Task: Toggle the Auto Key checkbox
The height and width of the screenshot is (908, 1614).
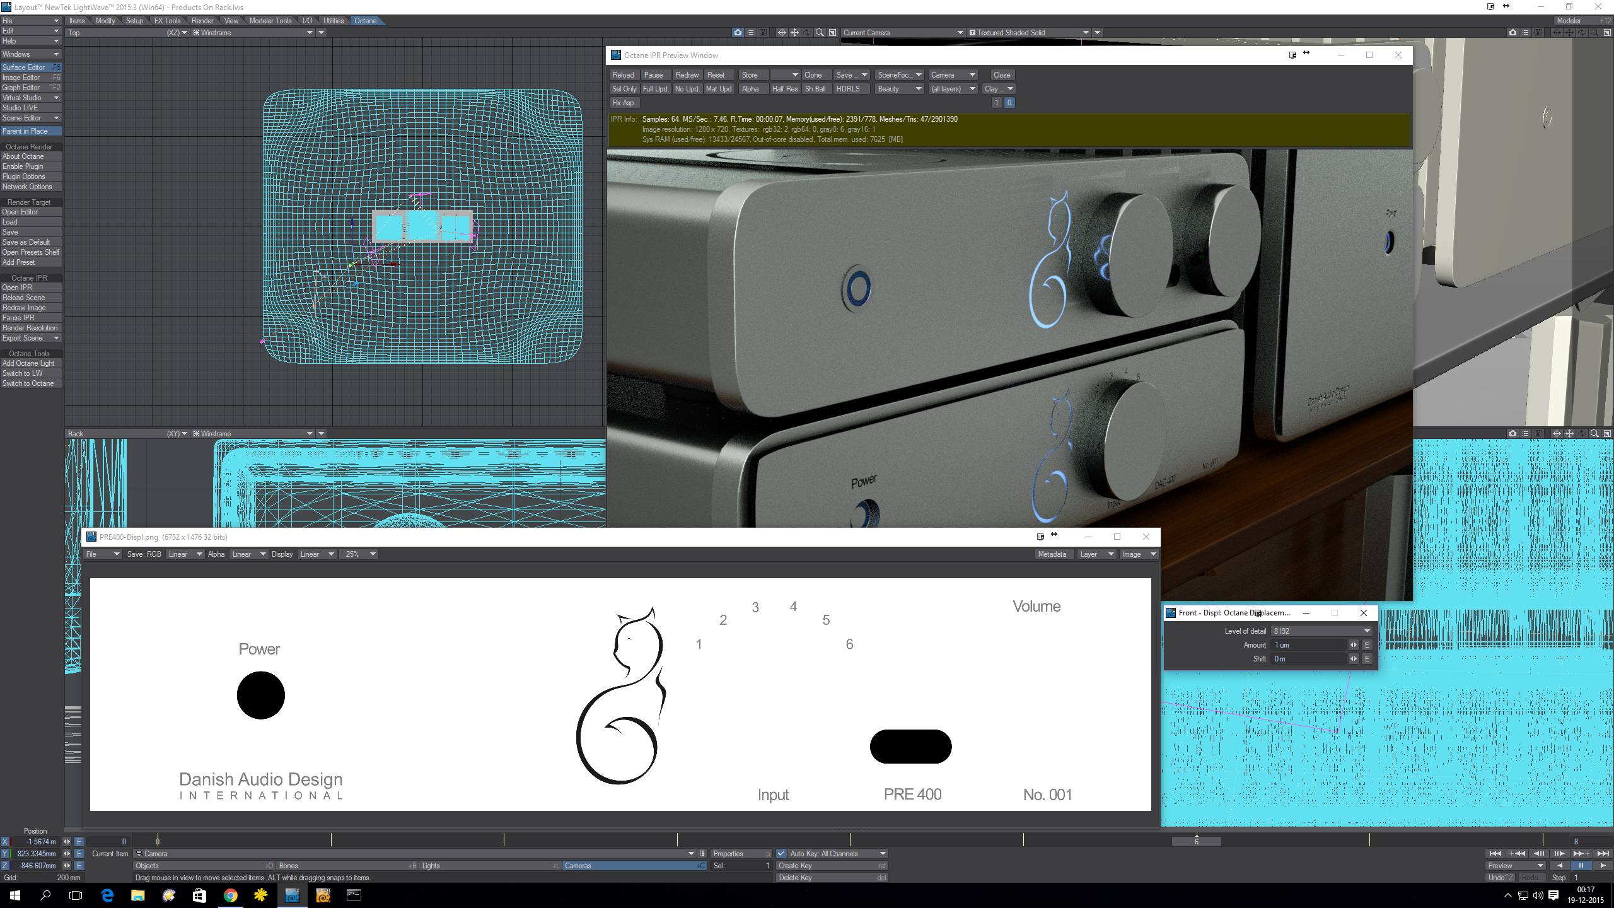Action: pos(781,854)
